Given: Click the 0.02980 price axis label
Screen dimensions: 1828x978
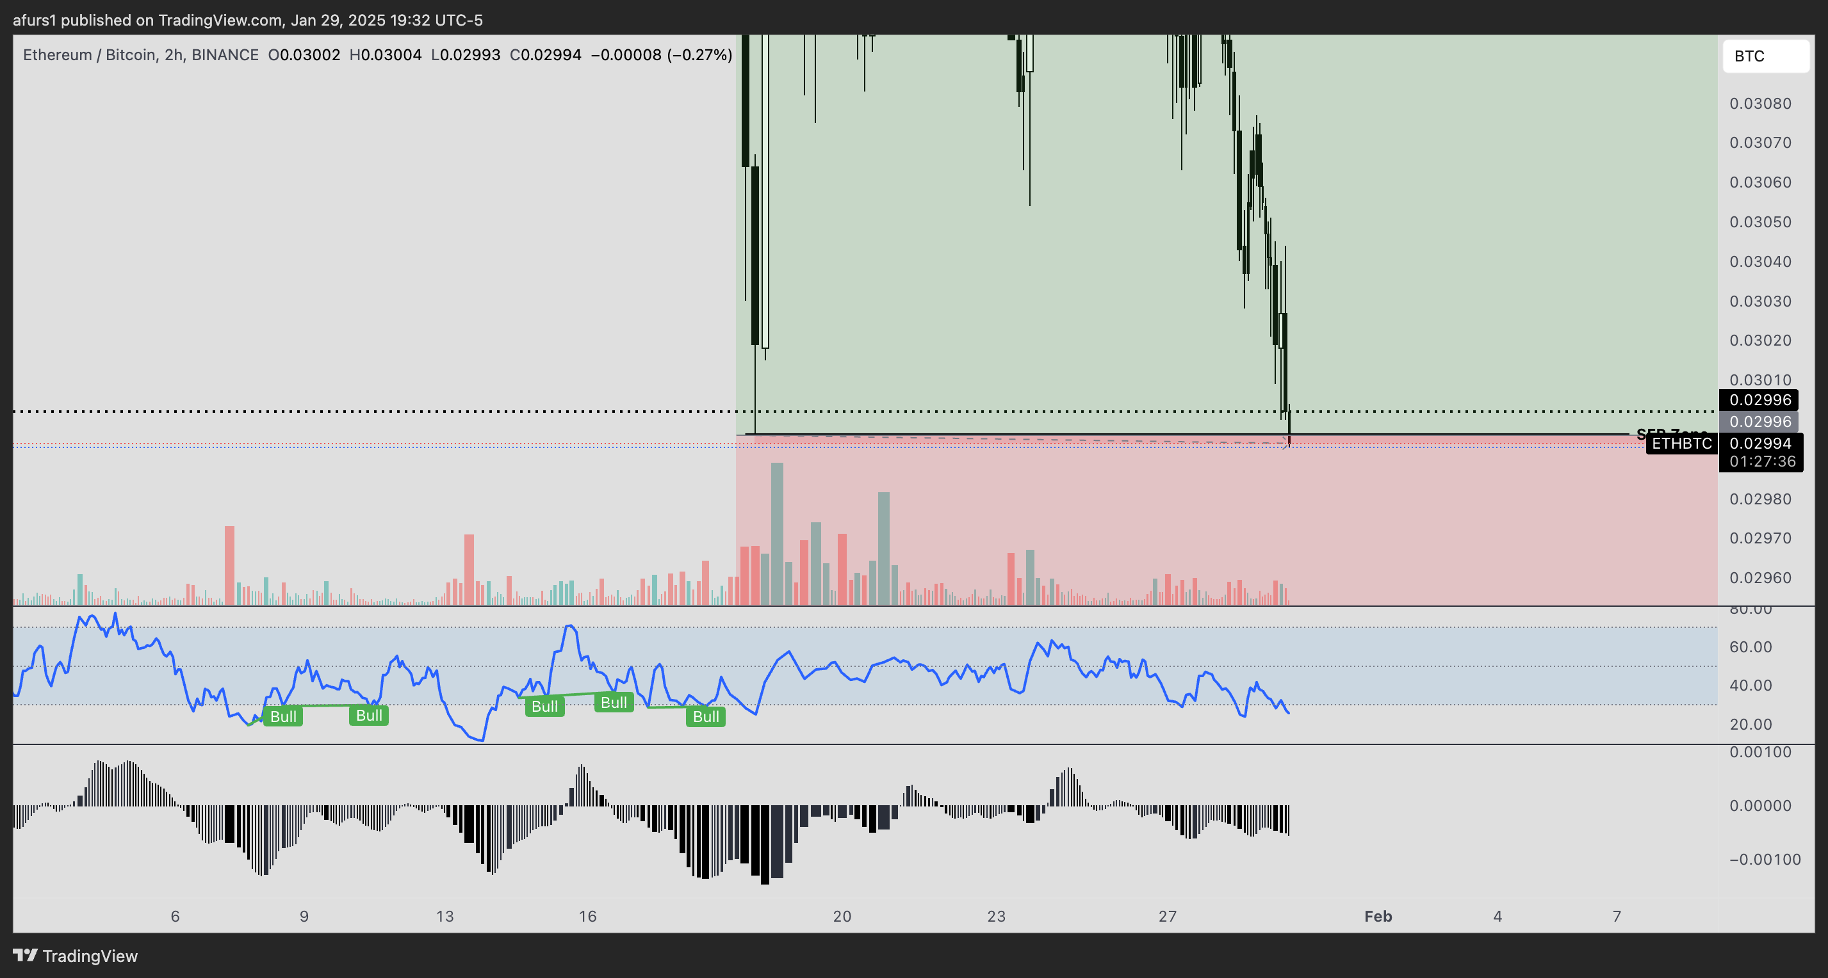Looking at the screenshot, I should coord(1761,499).
